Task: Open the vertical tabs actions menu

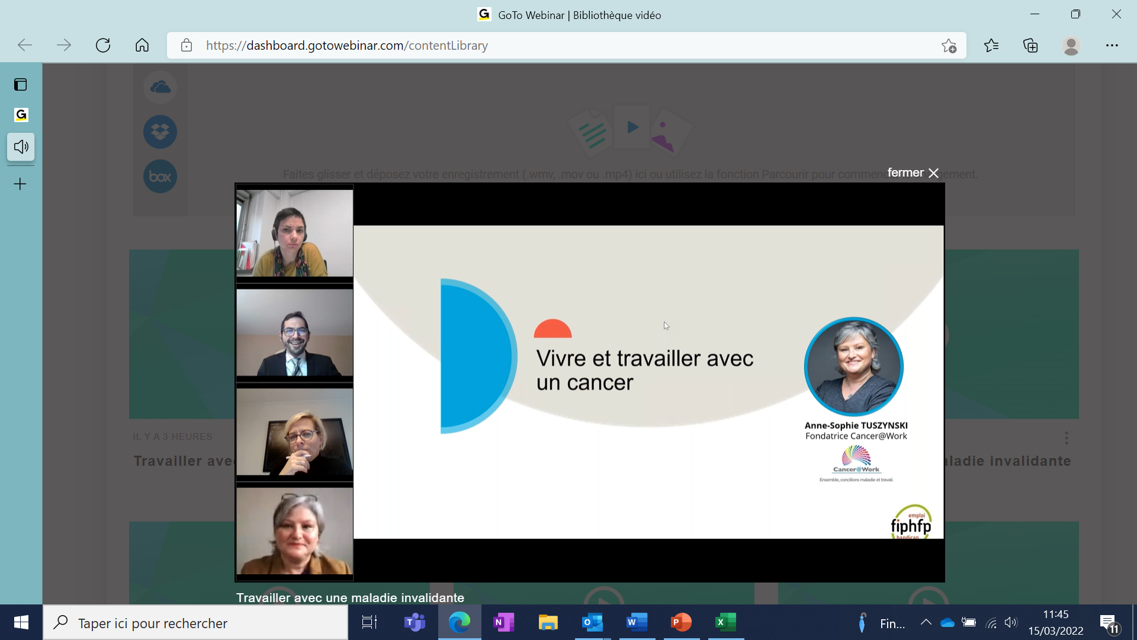Action: click(x=21, y=84)
